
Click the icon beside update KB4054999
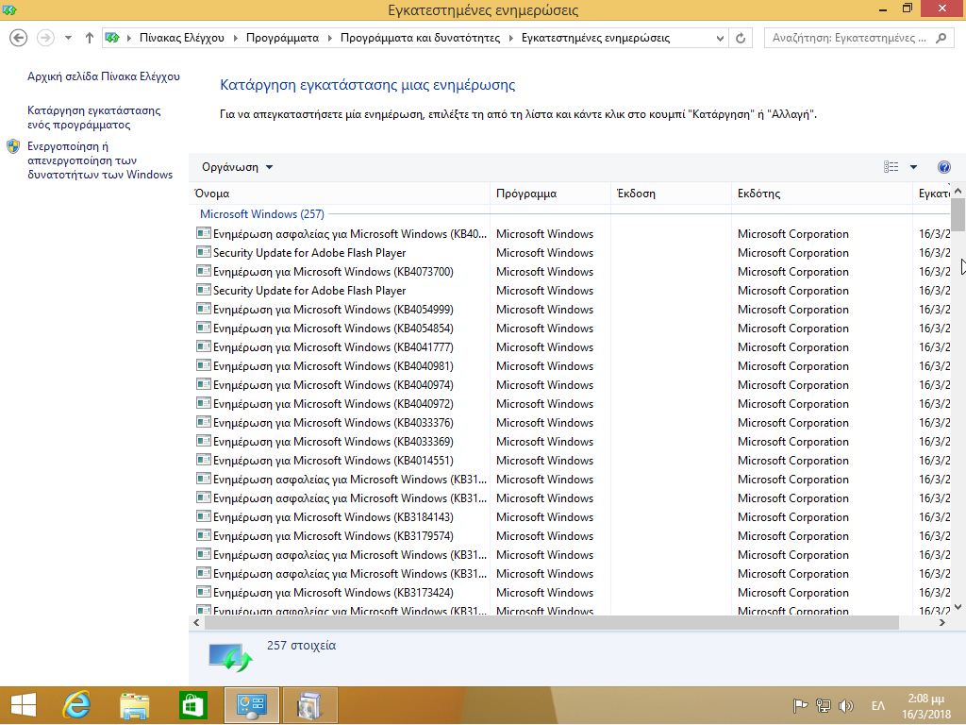coord(204,309)
